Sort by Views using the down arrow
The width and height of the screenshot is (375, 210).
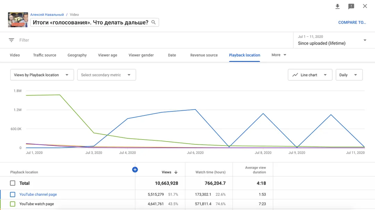176,172
